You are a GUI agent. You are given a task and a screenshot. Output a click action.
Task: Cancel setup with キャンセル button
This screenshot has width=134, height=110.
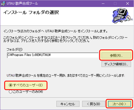tap(68, 104)
